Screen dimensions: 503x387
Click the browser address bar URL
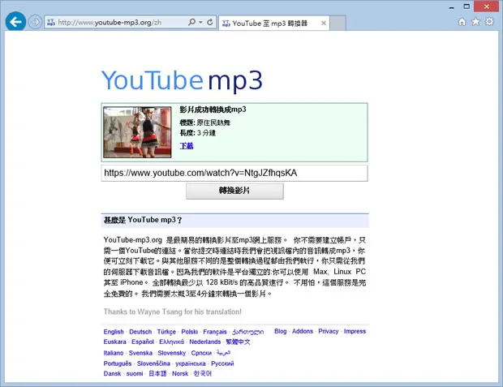(x=110, y=23)
